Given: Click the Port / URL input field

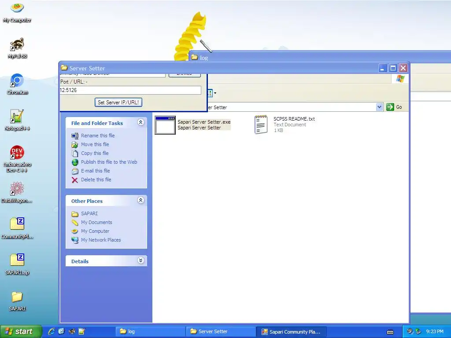Looking at the screenshot, I should coord(130,90).
